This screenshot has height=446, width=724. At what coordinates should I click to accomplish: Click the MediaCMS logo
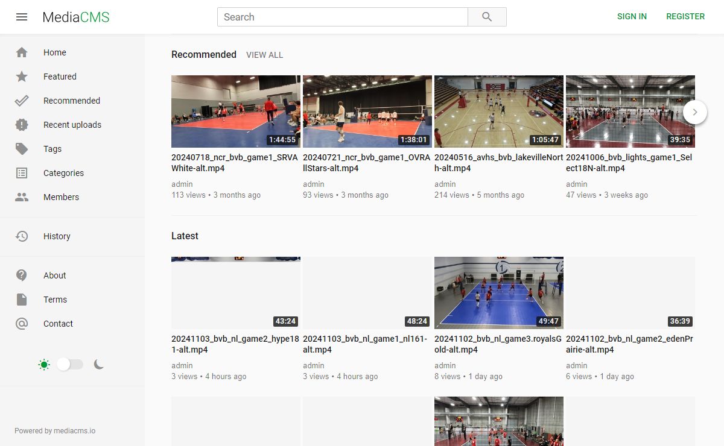pyautogui.click(x=76, y=17)
